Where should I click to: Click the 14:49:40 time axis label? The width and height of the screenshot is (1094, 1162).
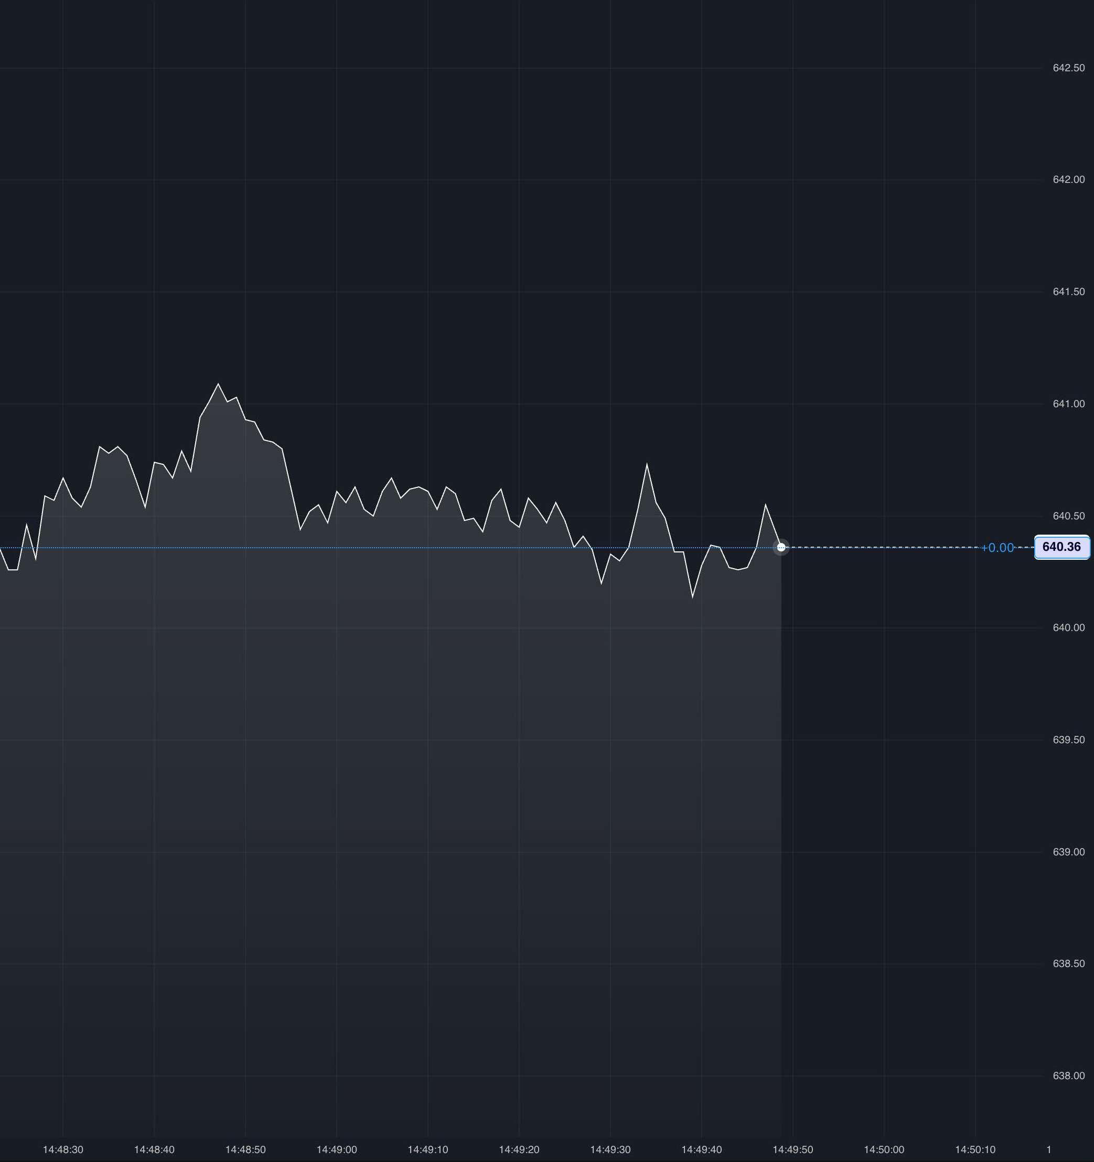coord(702,1150)
